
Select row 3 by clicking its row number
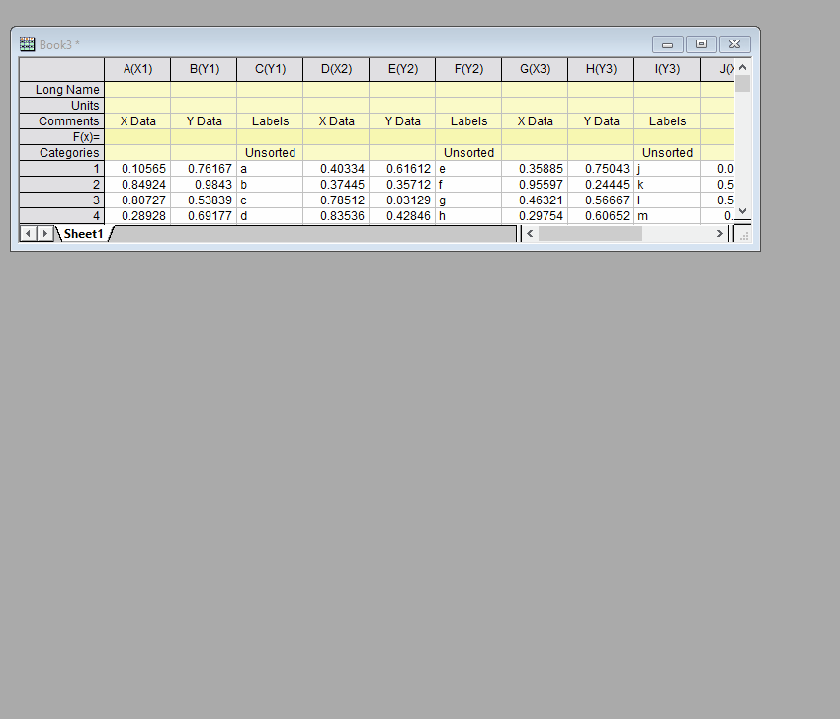60,200
